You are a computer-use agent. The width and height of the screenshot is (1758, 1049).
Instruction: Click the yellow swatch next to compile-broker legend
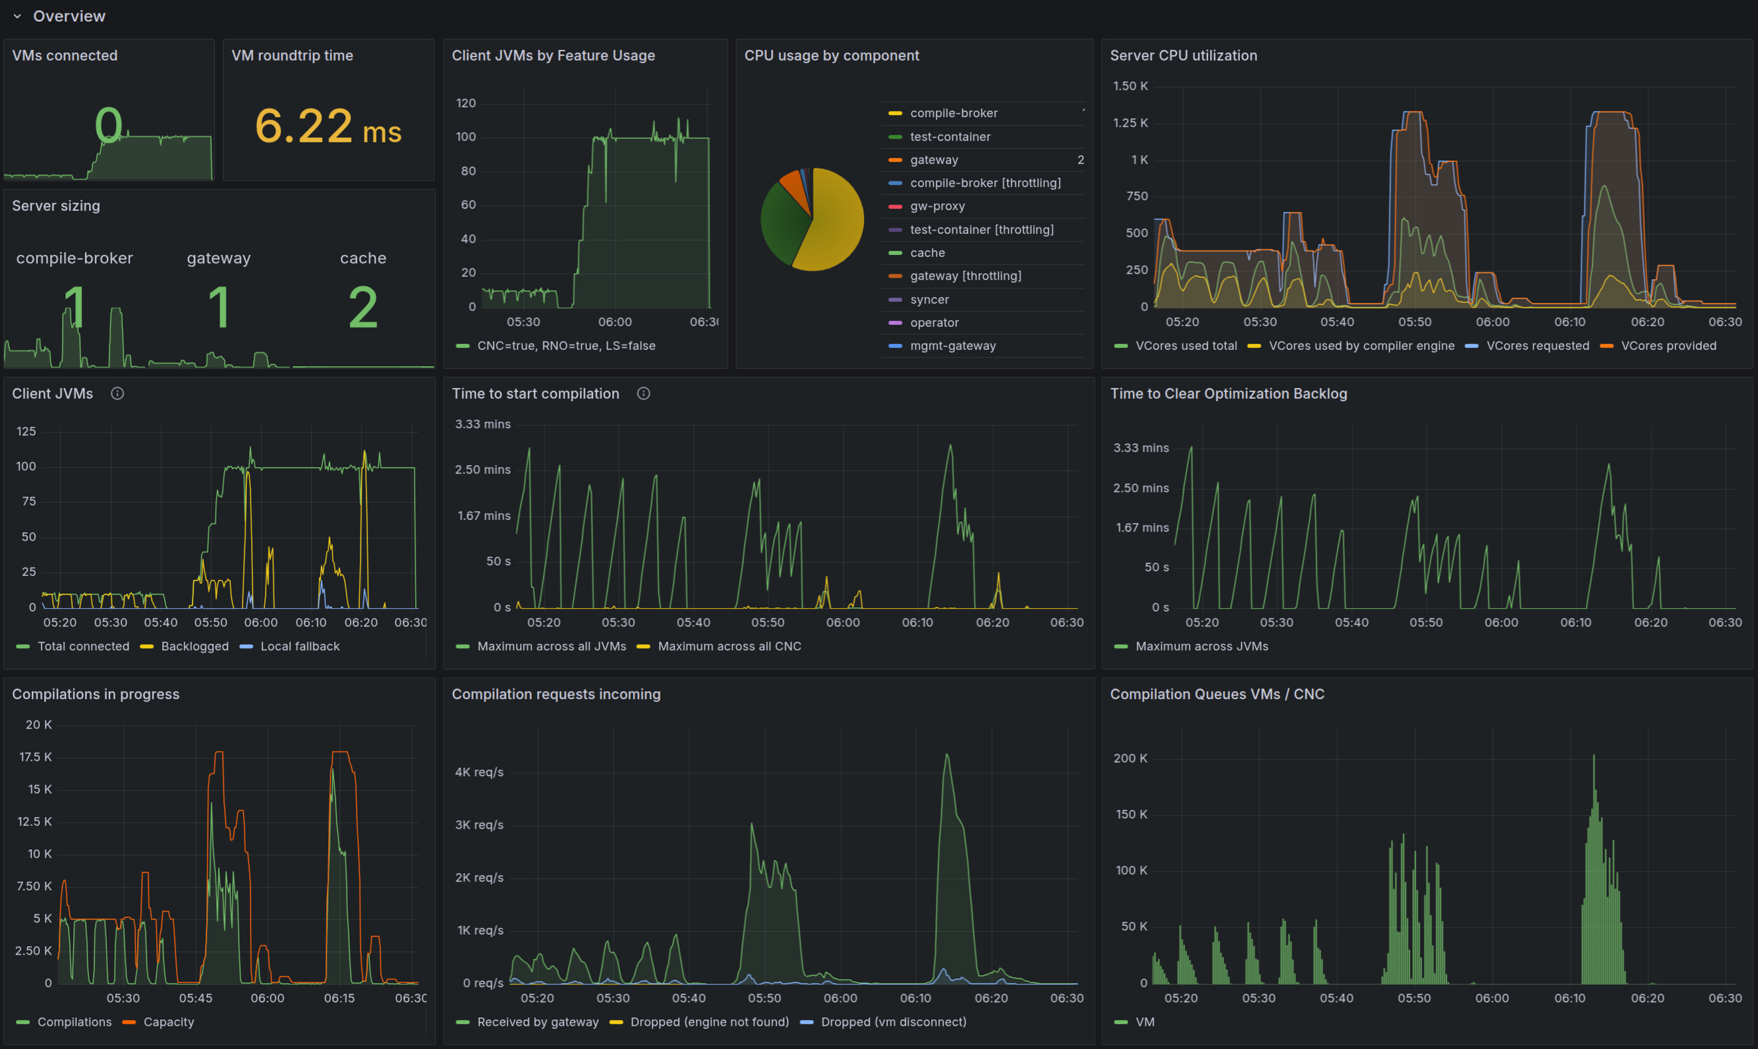coord(894,113)
